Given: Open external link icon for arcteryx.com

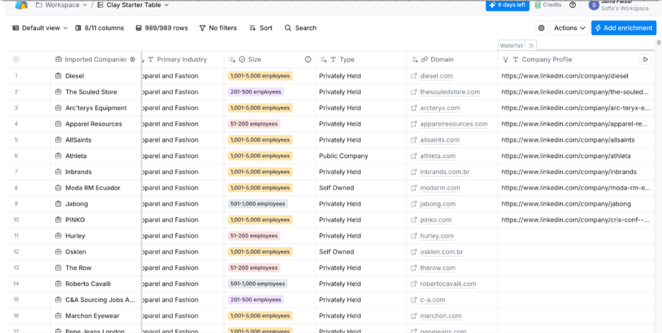Looking at the screenshot, I should (x=414, y=108).
